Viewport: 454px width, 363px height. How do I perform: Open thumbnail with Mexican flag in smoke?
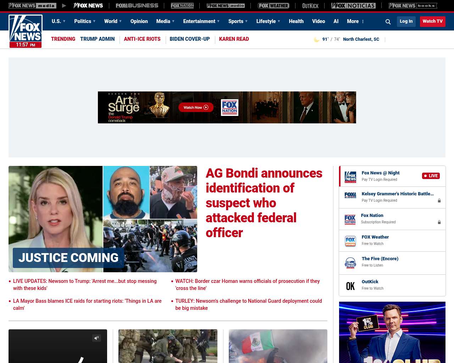click(278, 346)
